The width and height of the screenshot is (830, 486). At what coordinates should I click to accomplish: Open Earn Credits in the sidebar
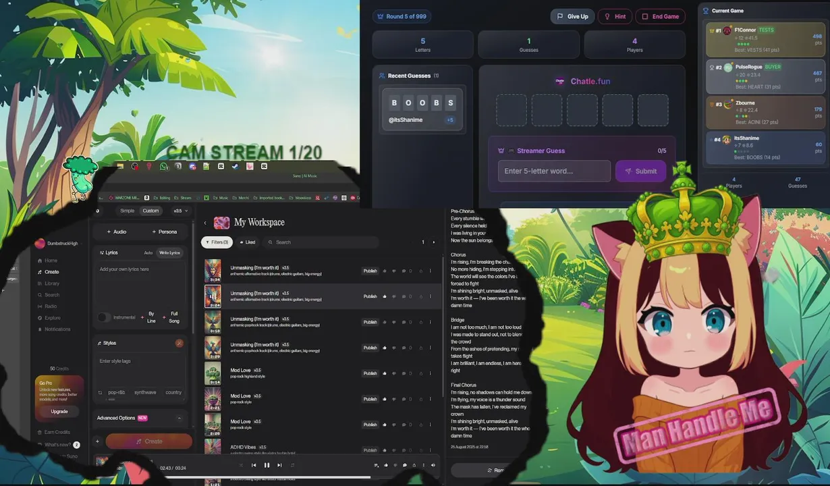point(53,432)
